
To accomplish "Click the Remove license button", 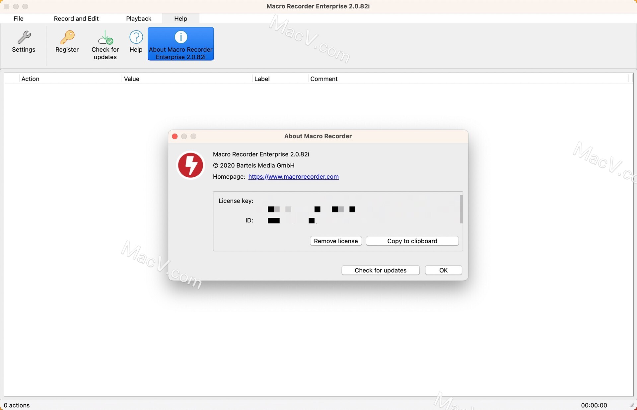I will tap(336, 241).
